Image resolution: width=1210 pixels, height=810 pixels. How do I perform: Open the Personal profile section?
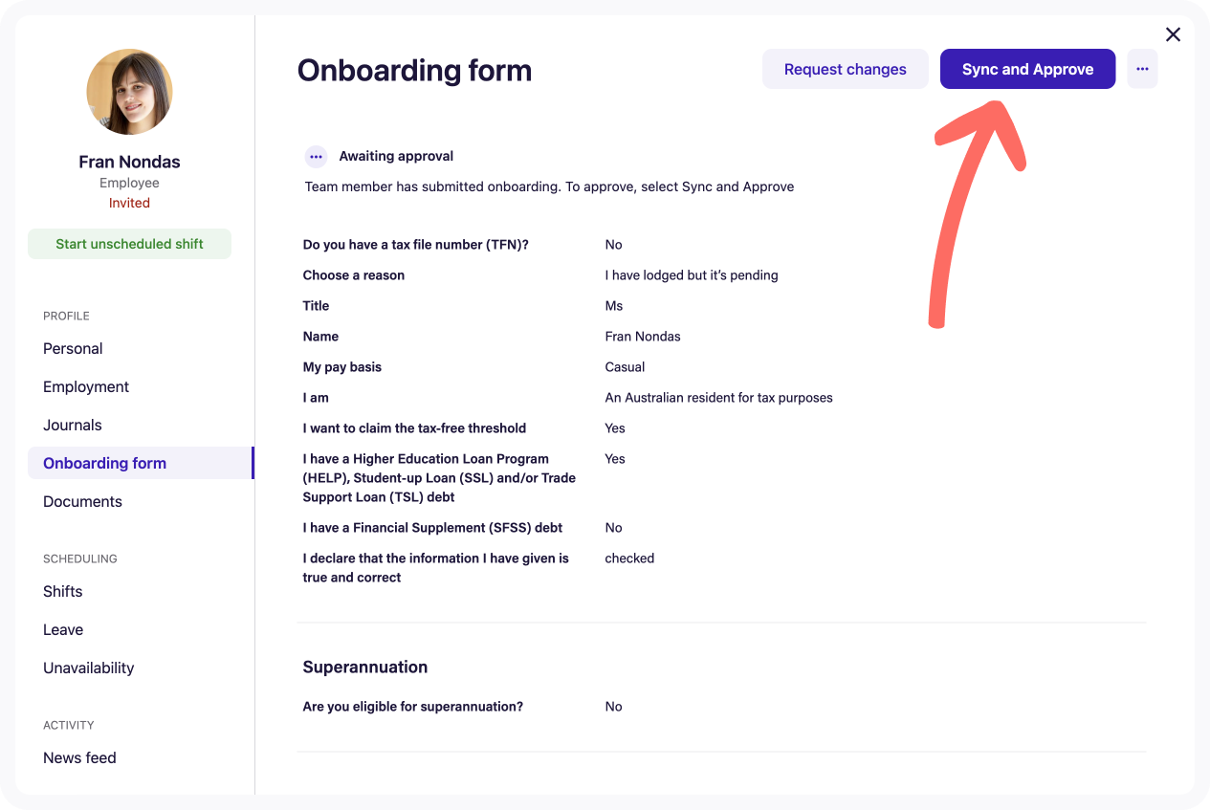[73, 348]
